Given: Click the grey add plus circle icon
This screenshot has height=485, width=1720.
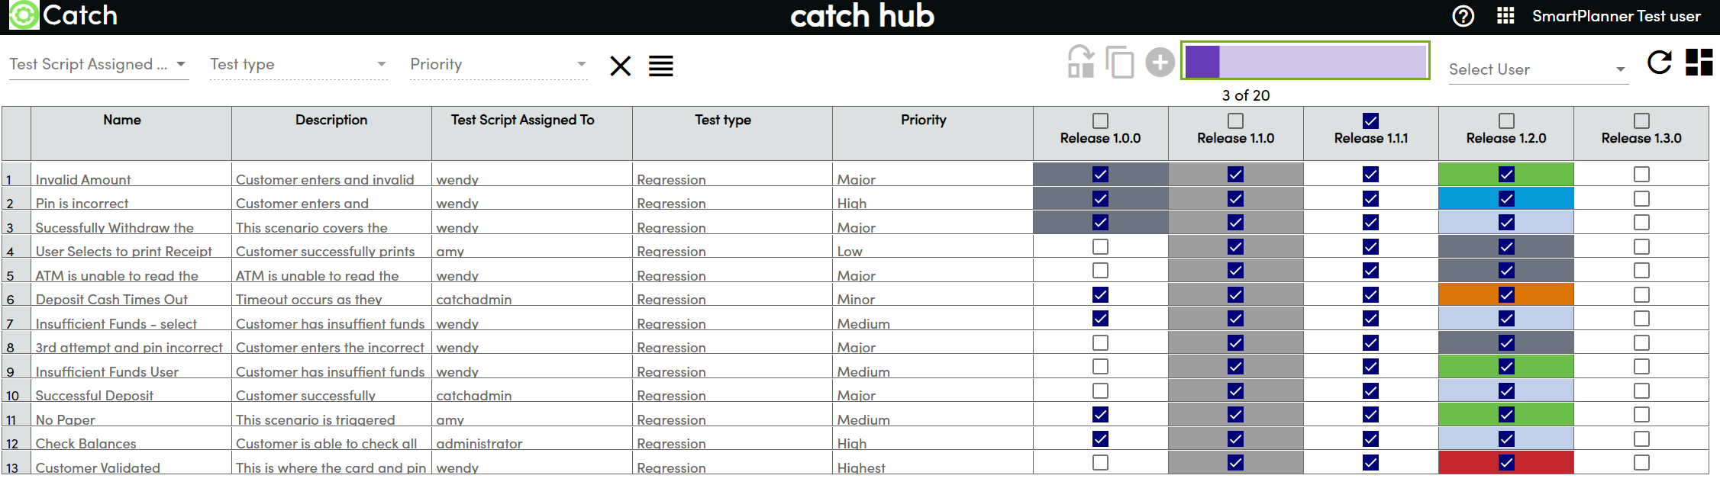Looking at the screenshot, I should [1160, 63].
